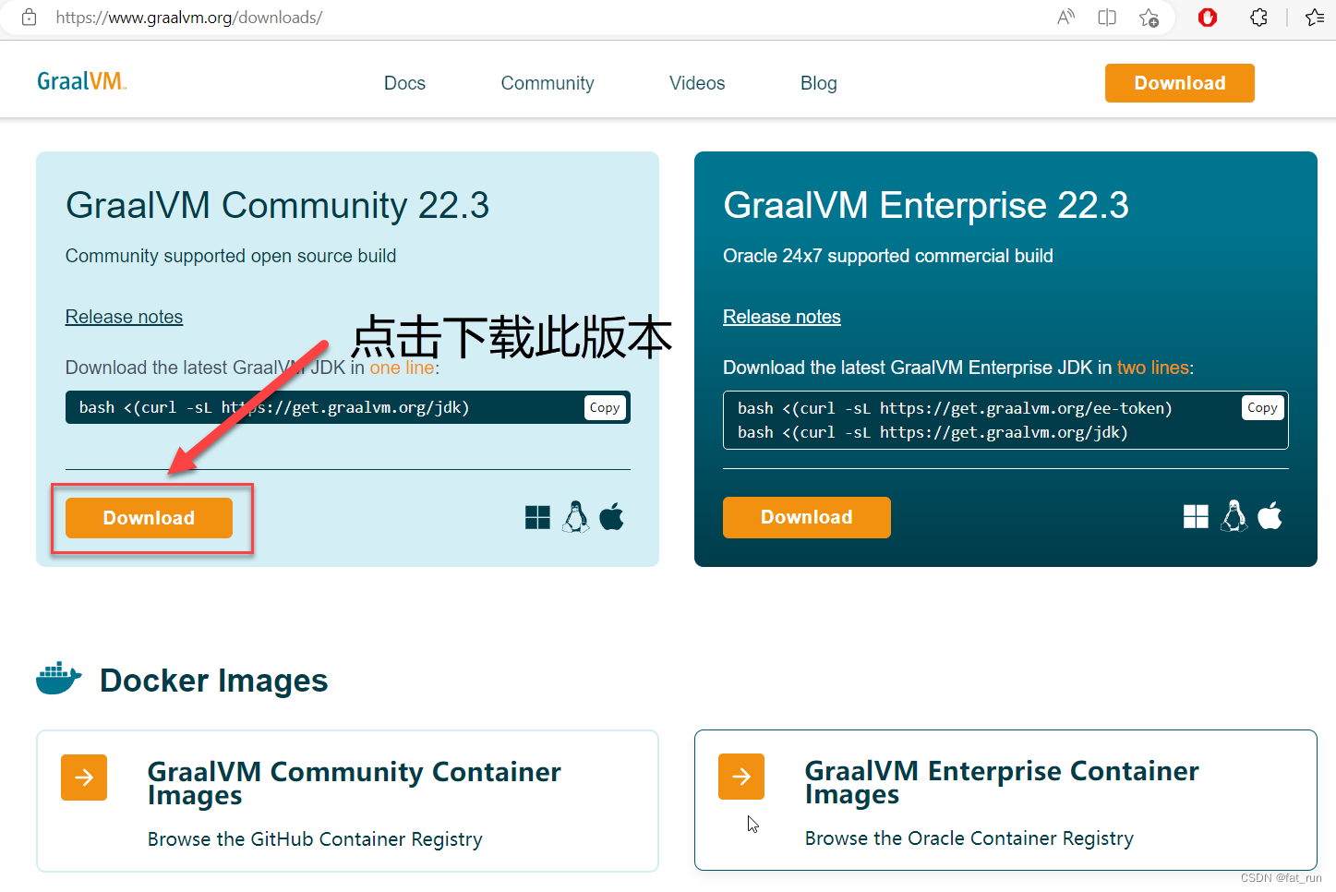Add this page to favorites
Viewport: 1336px width, 892px height.
(1149, 17)
